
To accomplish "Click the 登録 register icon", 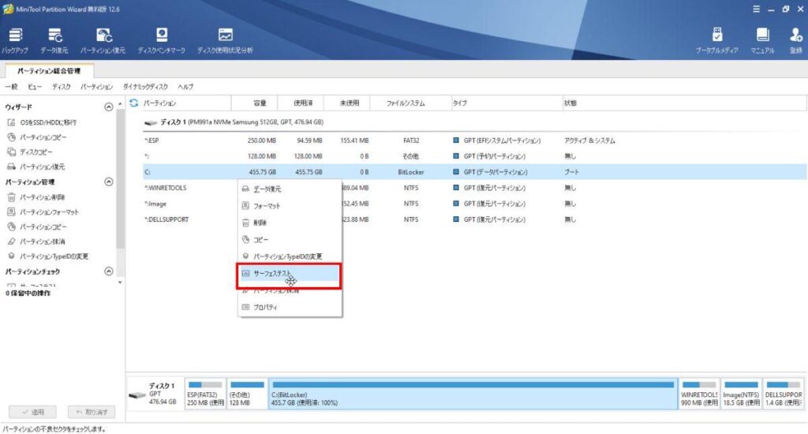I will (x=796, y=41).
